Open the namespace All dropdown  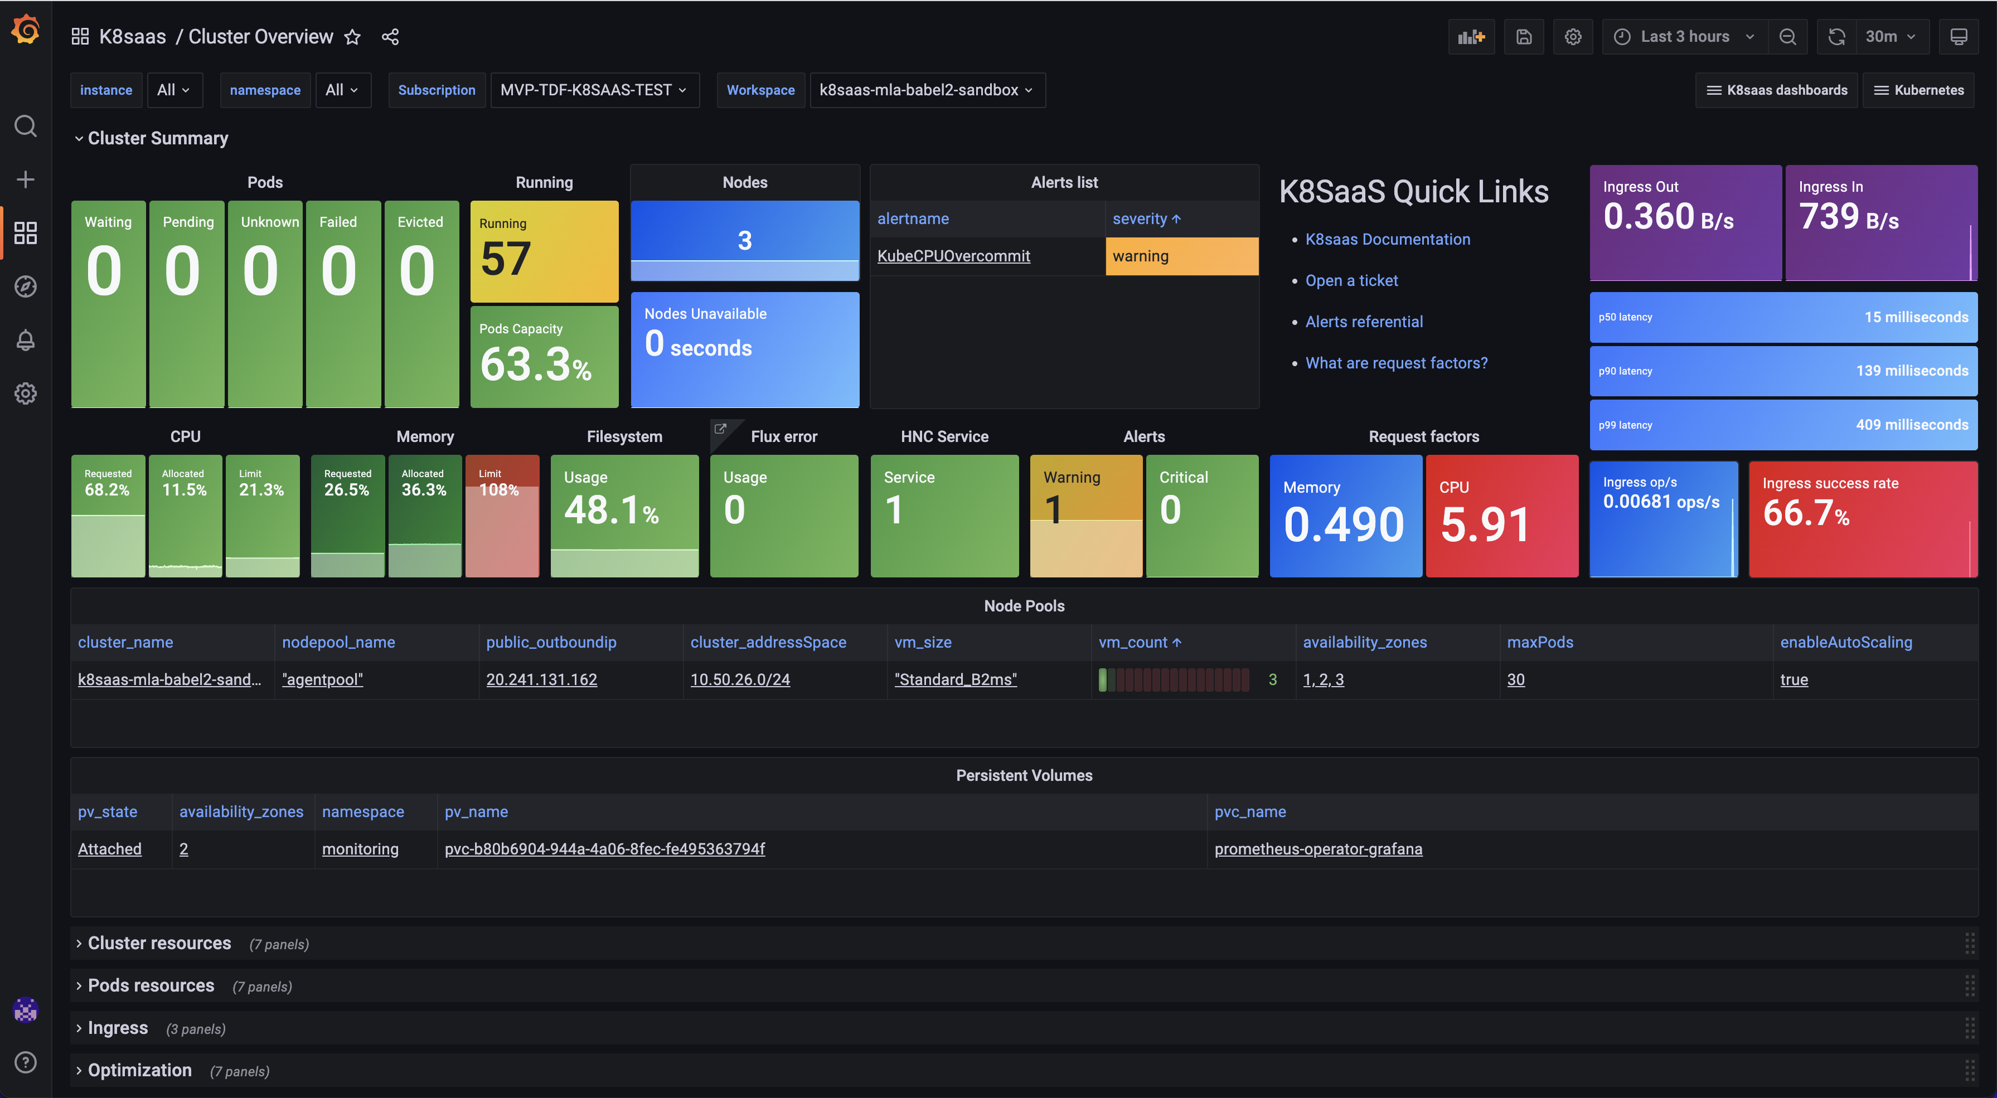(x=343, y=90)
